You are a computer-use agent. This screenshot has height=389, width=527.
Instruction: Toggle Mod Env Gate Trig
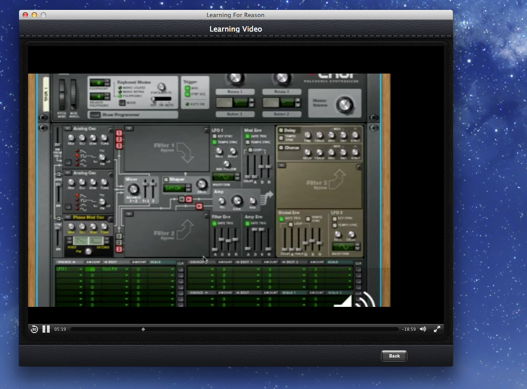[x=247, y=136]
